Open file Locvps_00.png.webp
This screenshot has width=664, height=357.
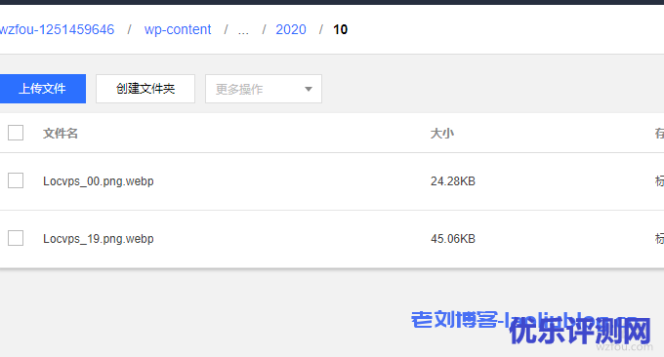tap(99, 181)
